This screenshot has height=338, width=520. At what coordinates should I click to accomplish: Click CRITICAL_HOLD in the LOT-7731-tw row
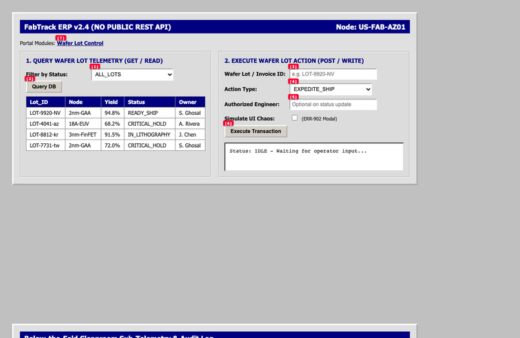click(x=150, y=145)
